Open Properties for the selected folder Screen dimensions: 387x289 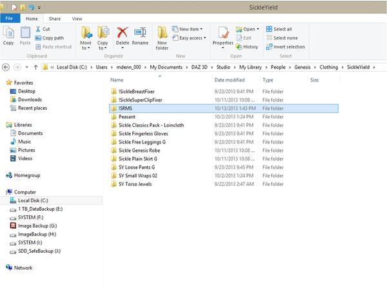(x=223, y=37)
